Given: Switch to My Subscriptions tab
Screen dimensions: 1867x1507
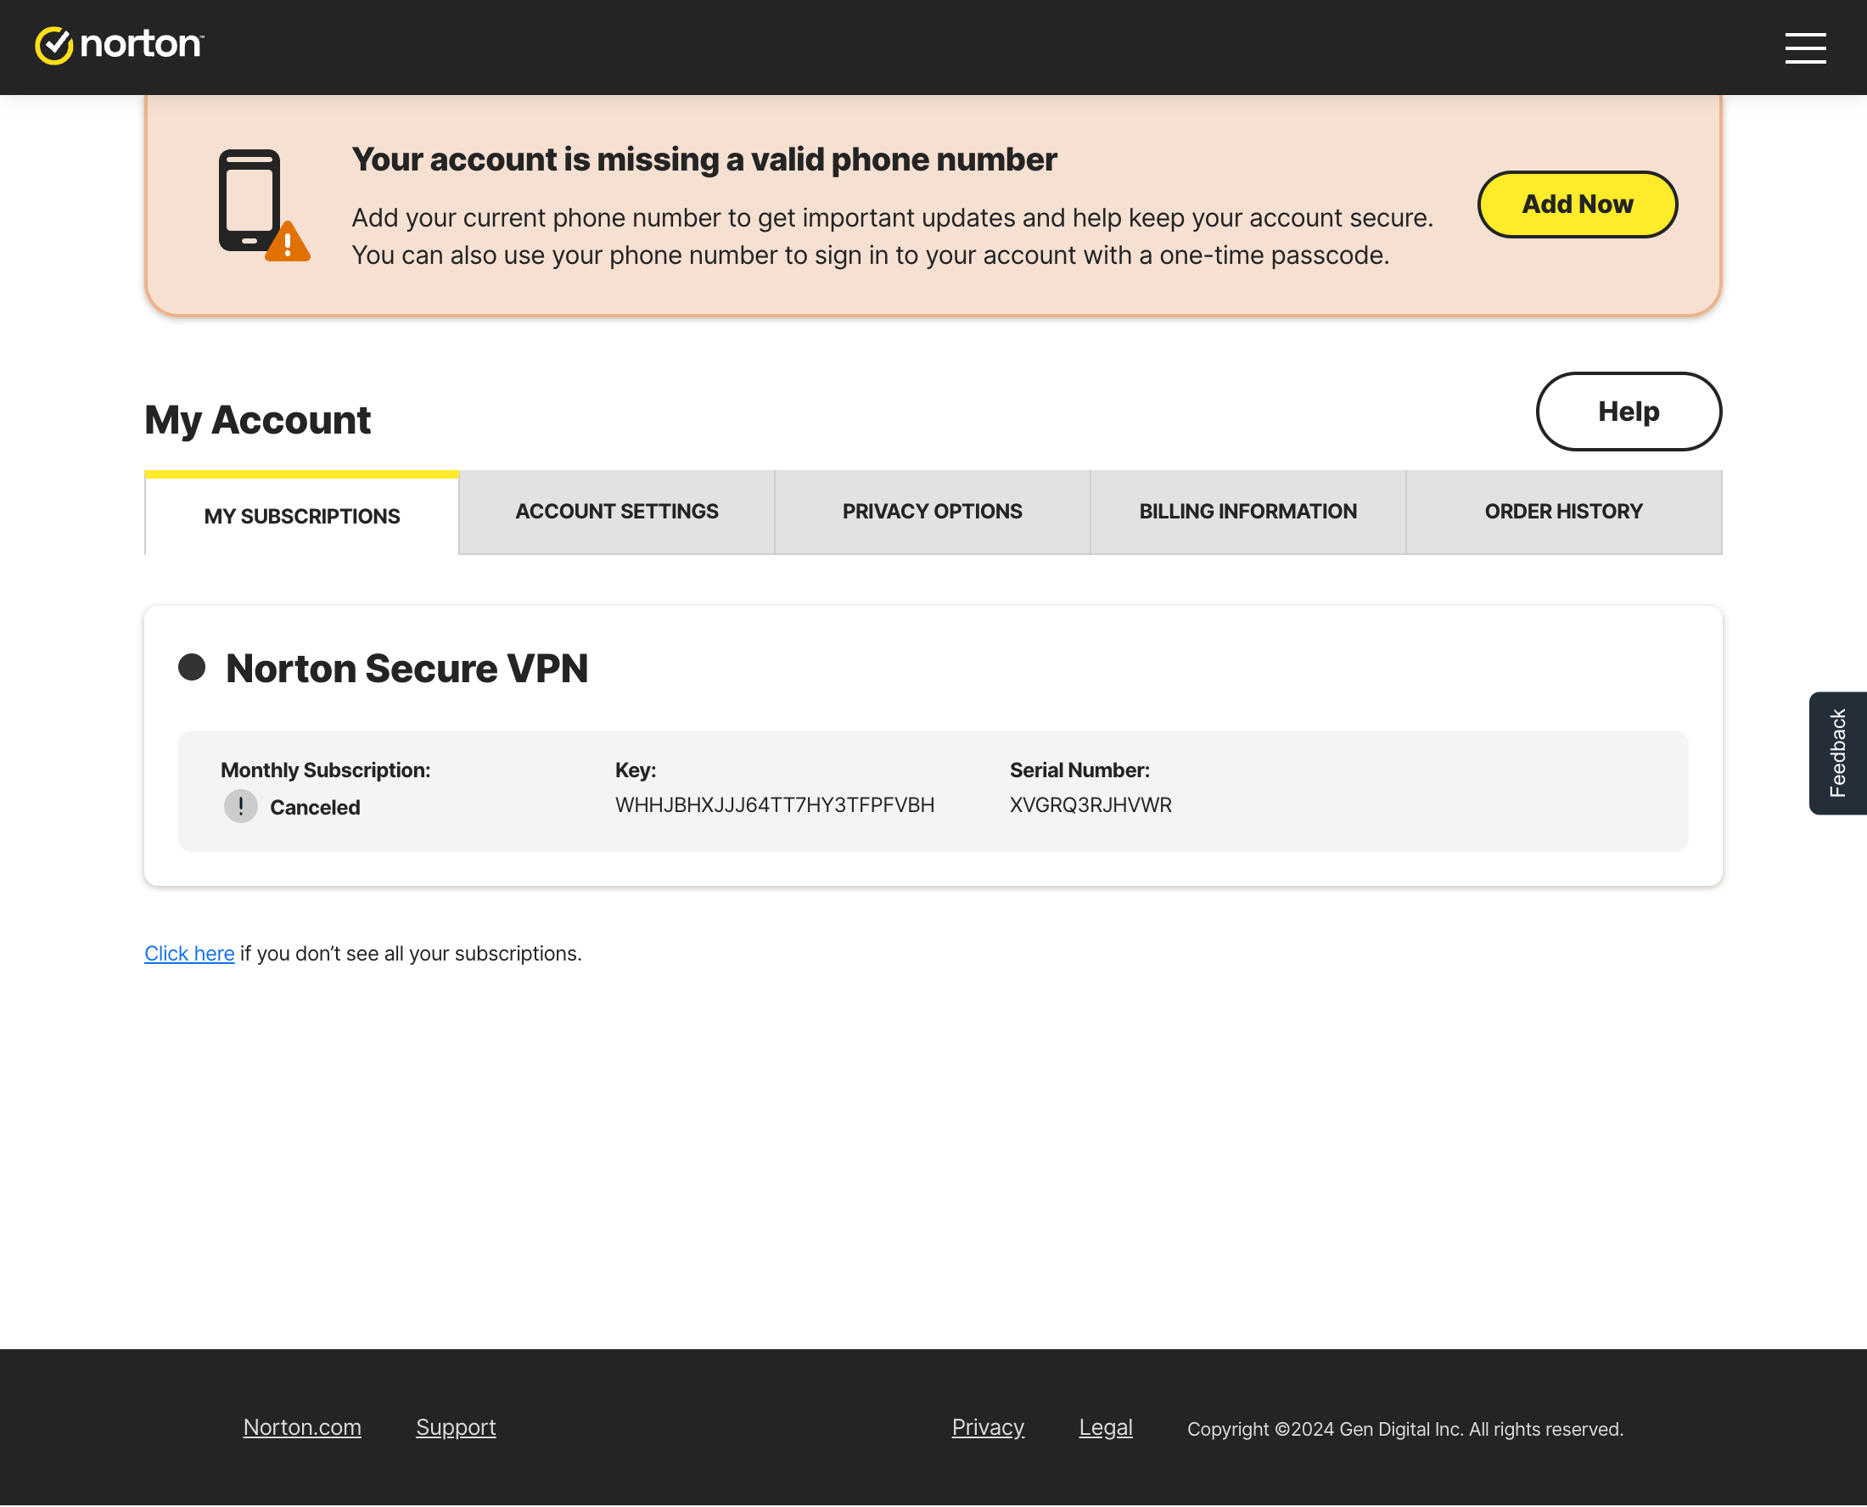Looking at the screenshot, I should click(301, 517).
